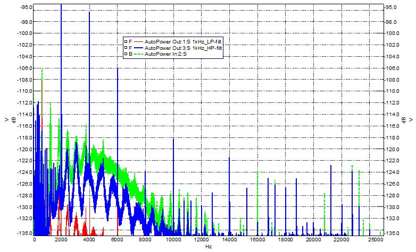416x252 pixels.
Task: Click the 20000 tick label on the frequency axis
Action: click(313, 240)
